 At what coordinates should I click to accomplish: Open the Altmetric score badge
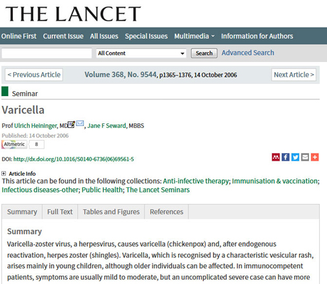[x=23, y=145]
